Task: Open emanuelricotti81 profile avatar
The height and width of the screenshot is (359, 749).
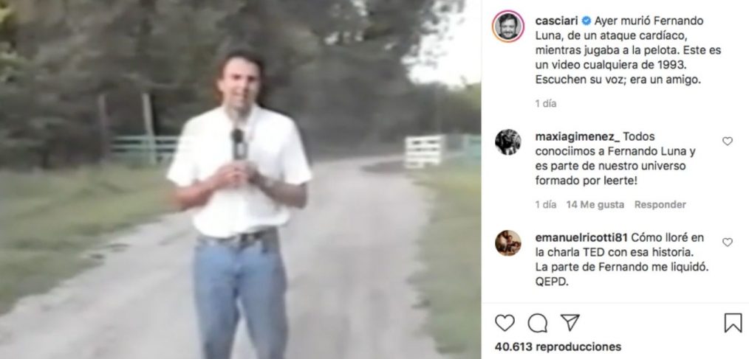Action: click(507, 243)
